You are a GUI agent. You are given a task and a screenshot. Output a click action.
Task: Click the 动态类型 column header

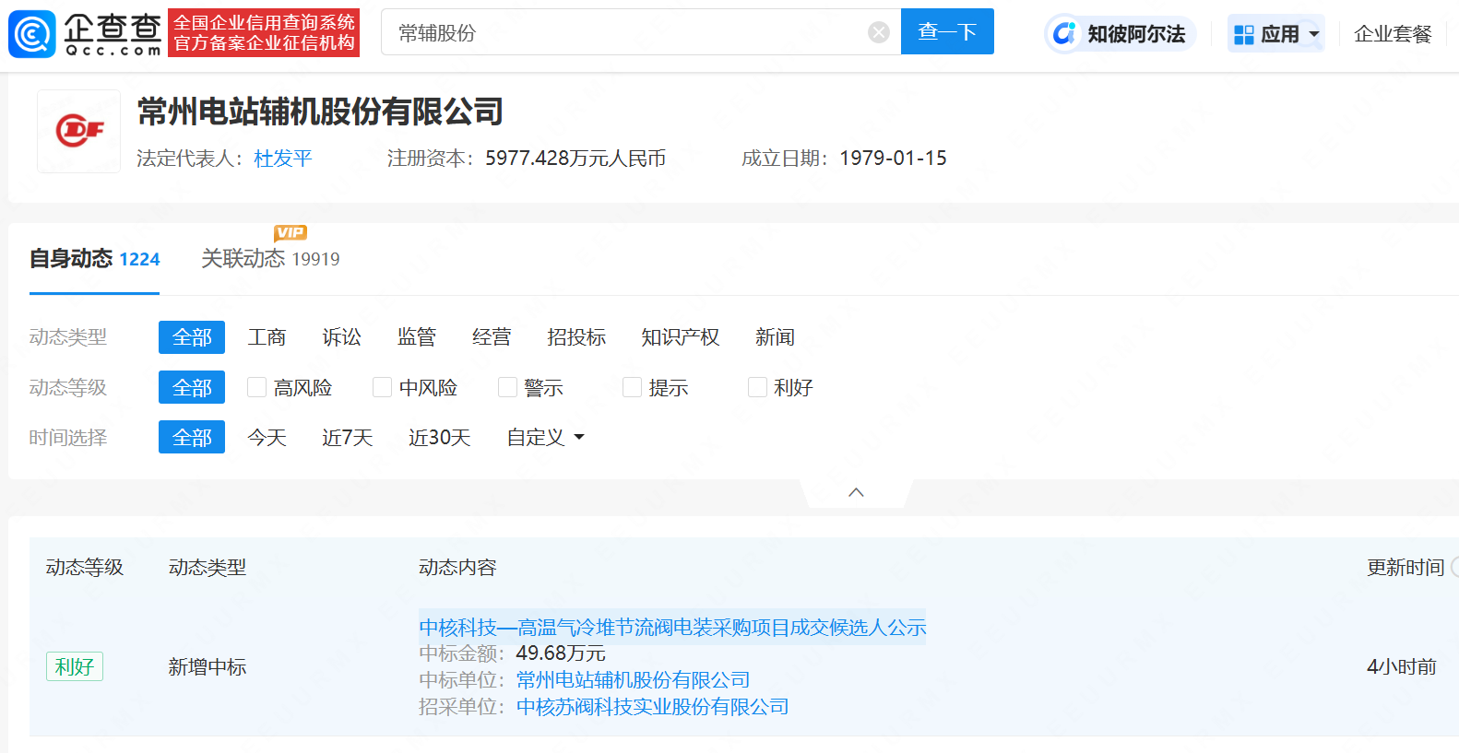pos(208,568)
